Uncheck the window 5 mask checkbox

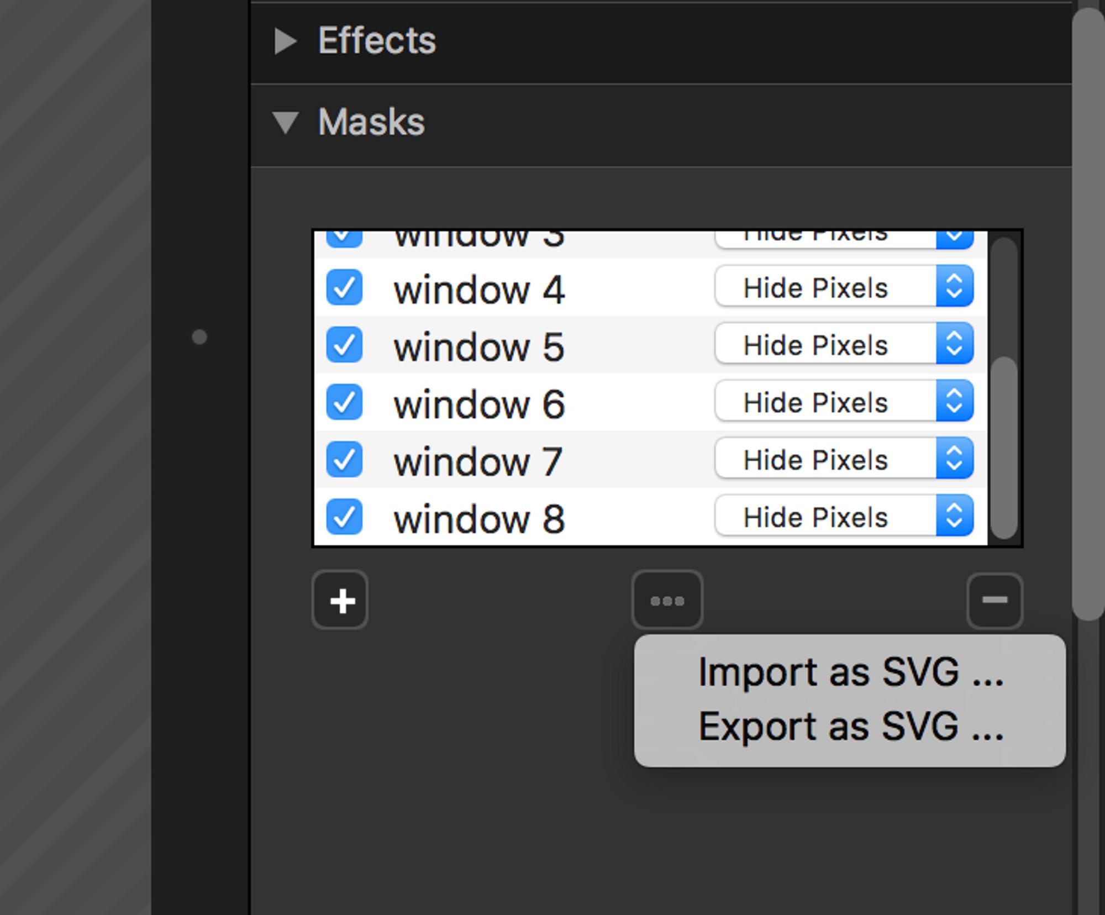(344, 345)
